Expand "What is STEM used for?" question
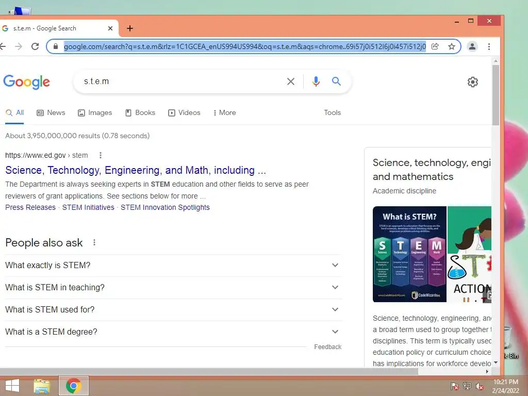528x396 pixels. click(x=173, y=309)
